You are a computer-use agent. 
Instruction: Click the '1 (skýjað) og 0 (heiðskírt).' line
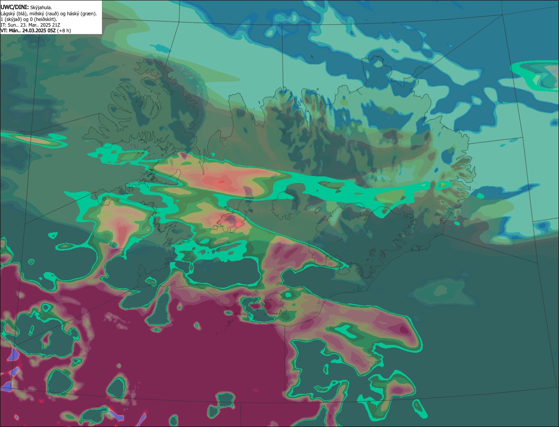28,19
